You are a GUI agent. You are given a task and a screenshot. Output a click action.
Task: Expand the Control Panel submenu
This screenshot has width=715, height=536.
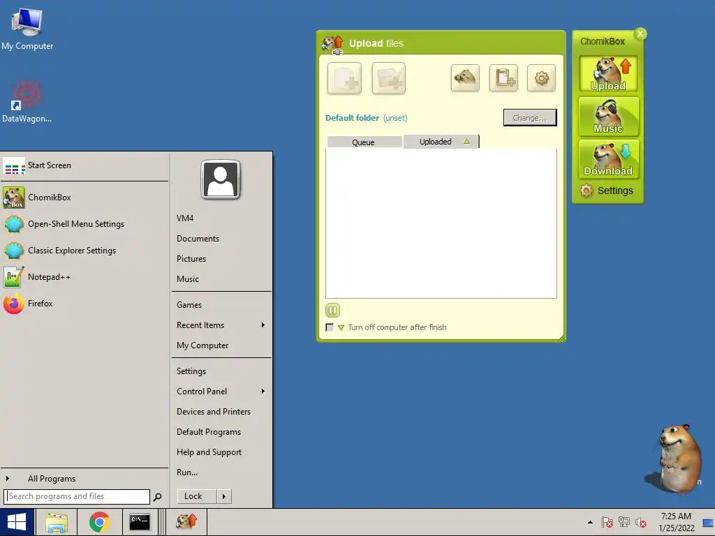coord(221,392)
